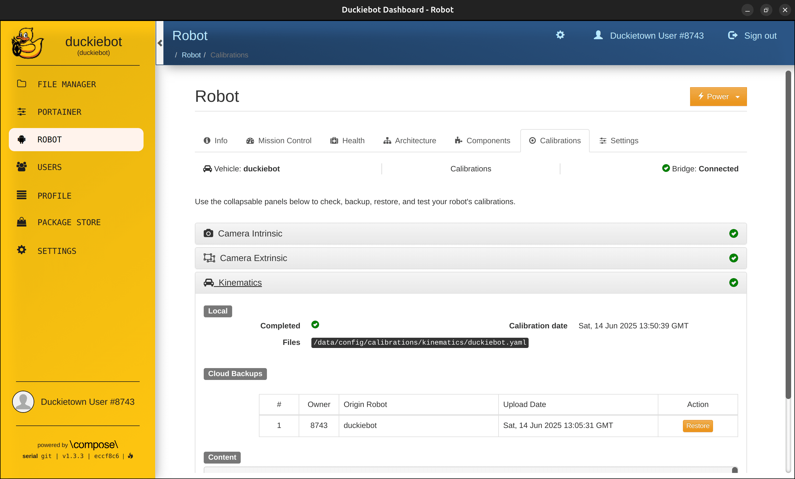Screen dimensions: 795x479
Task: Open the Profile sidebar page
Action: click(76, 195)
